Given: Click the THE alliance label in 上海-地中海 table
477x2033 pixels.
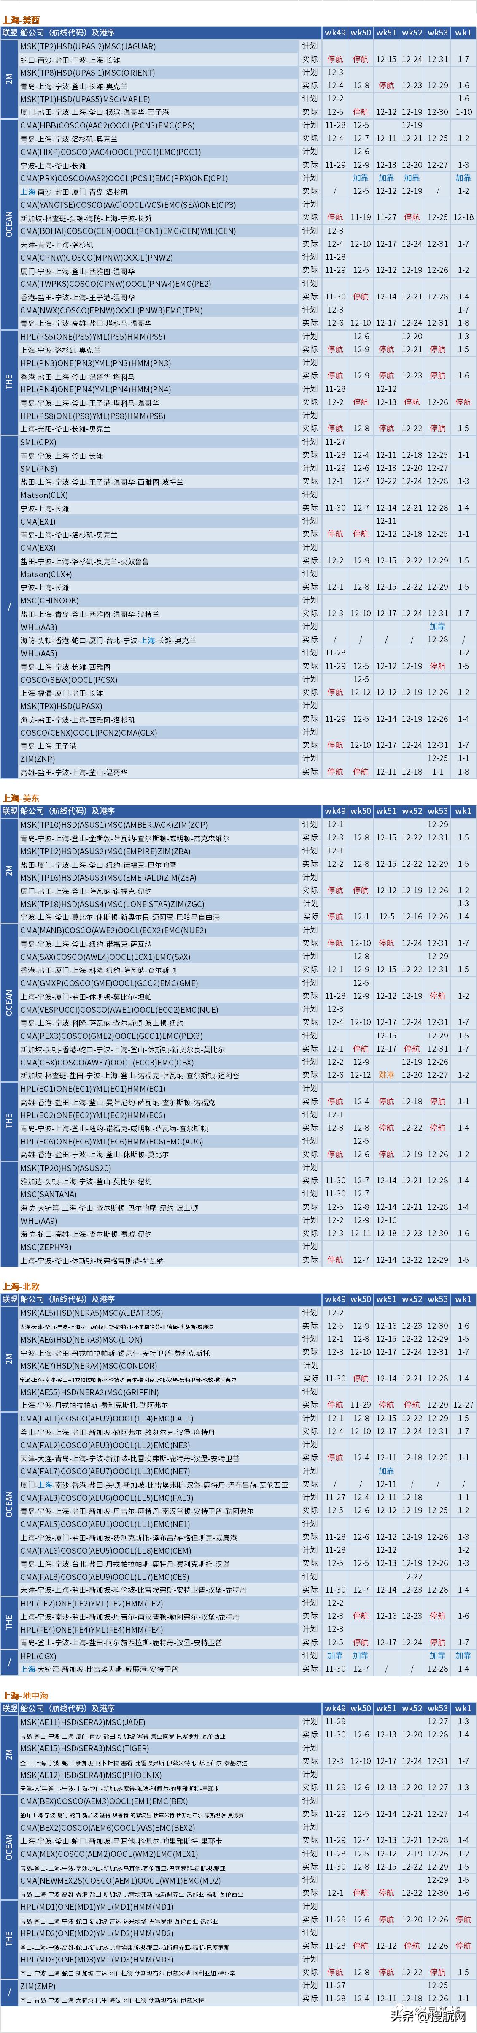Looking at the screenshot, I should click(9, 1940).
